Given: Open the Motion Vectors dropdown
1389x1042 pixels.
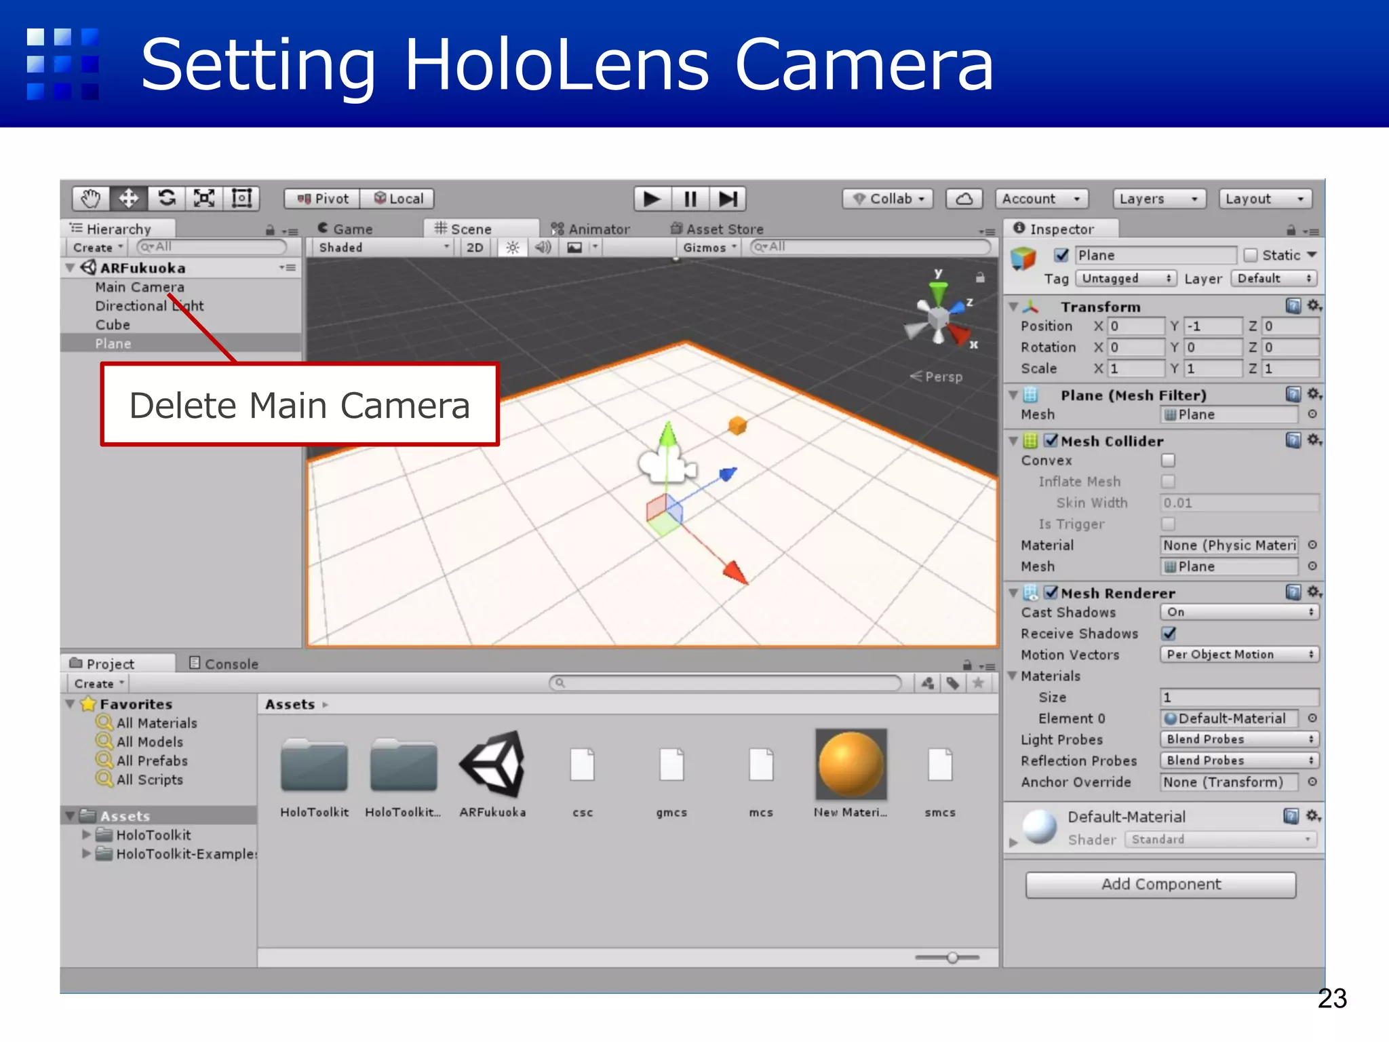Looking at the screenshot, I should click(1240, 655).
